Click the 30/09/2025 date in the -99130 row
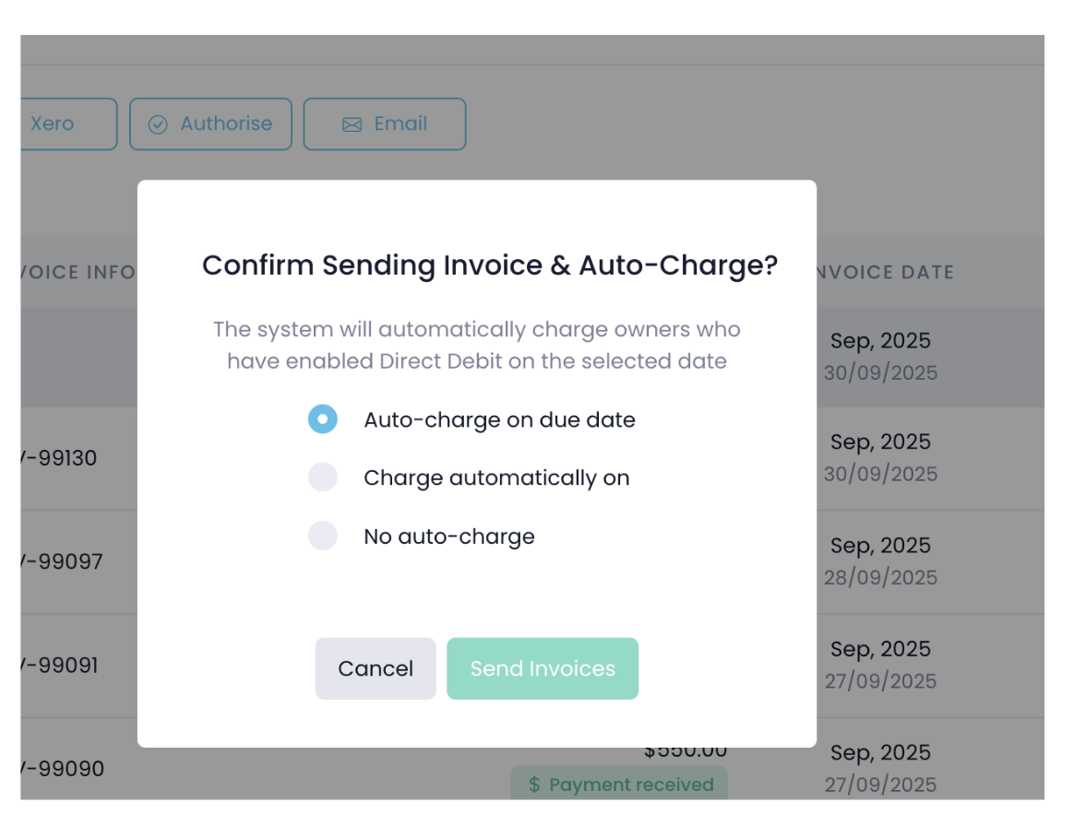1074x826 pixels. pyautogui.click(x=880, y=474)
